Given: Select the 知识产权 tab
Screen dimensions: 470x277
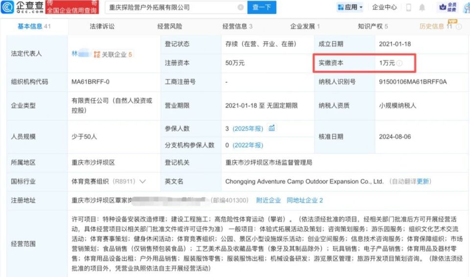Looking at the screenshot, I should pos(373,26).
